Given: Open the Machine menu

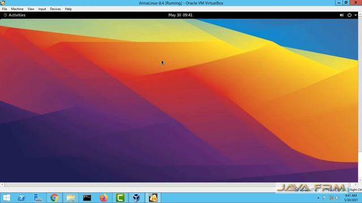Looking at the screenshot, I should [x=18, y=9].
